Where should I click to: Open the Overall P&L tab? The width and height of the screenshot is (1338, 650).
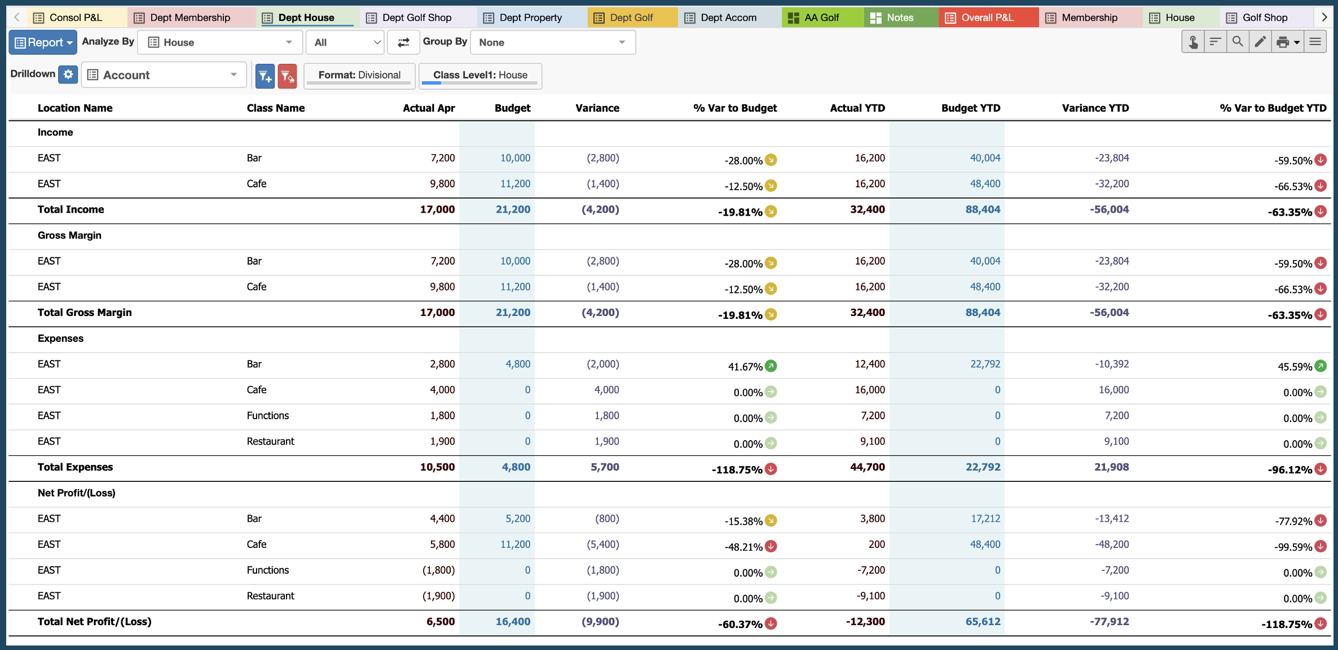click(988, 17)
